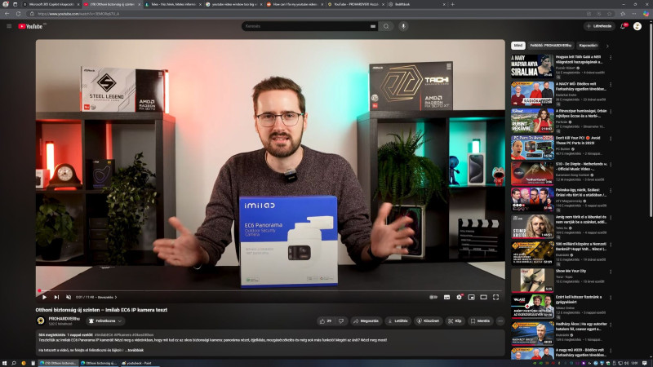Image resolution: width=653 pixels, height=367 pixels.
Task: Open 'S10 - De Diepte' video title
Action: 581,166
